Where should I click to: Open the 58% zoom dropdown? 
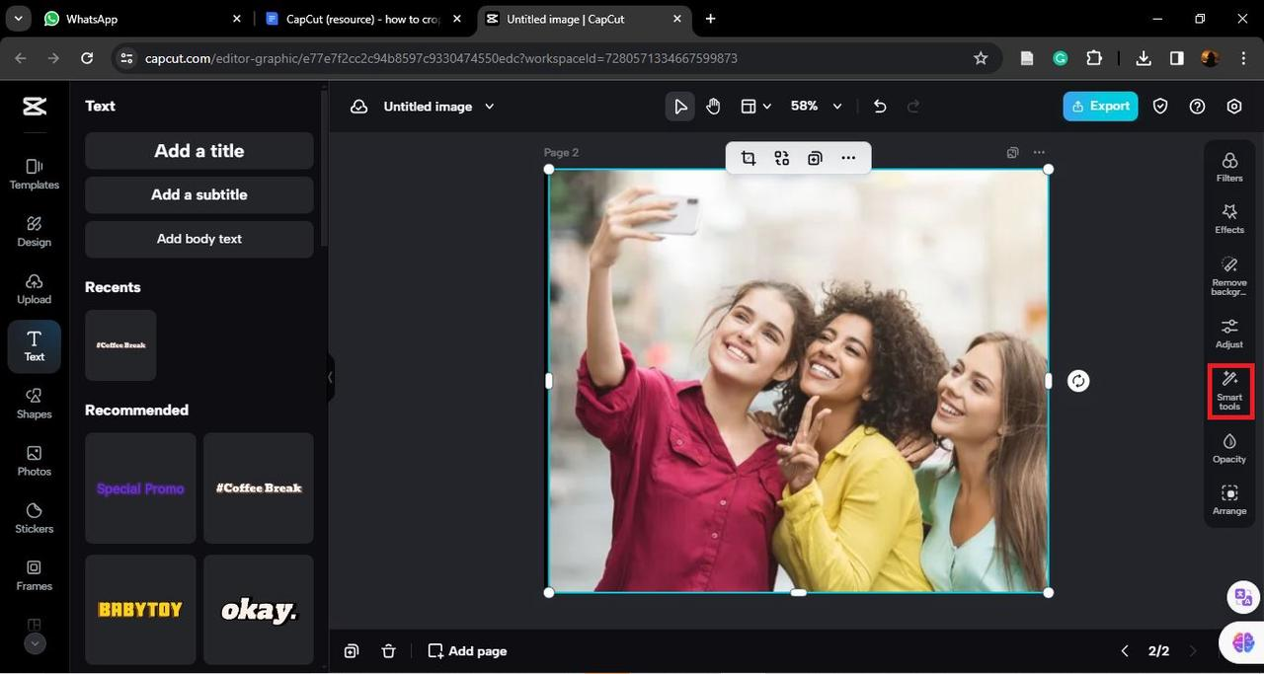tap(816, 107)
